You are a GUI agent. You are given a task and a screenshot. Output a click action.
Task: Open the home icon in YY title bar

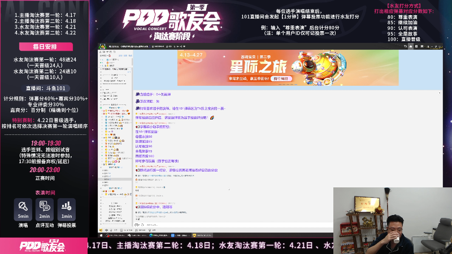click(x=411, y=46)
